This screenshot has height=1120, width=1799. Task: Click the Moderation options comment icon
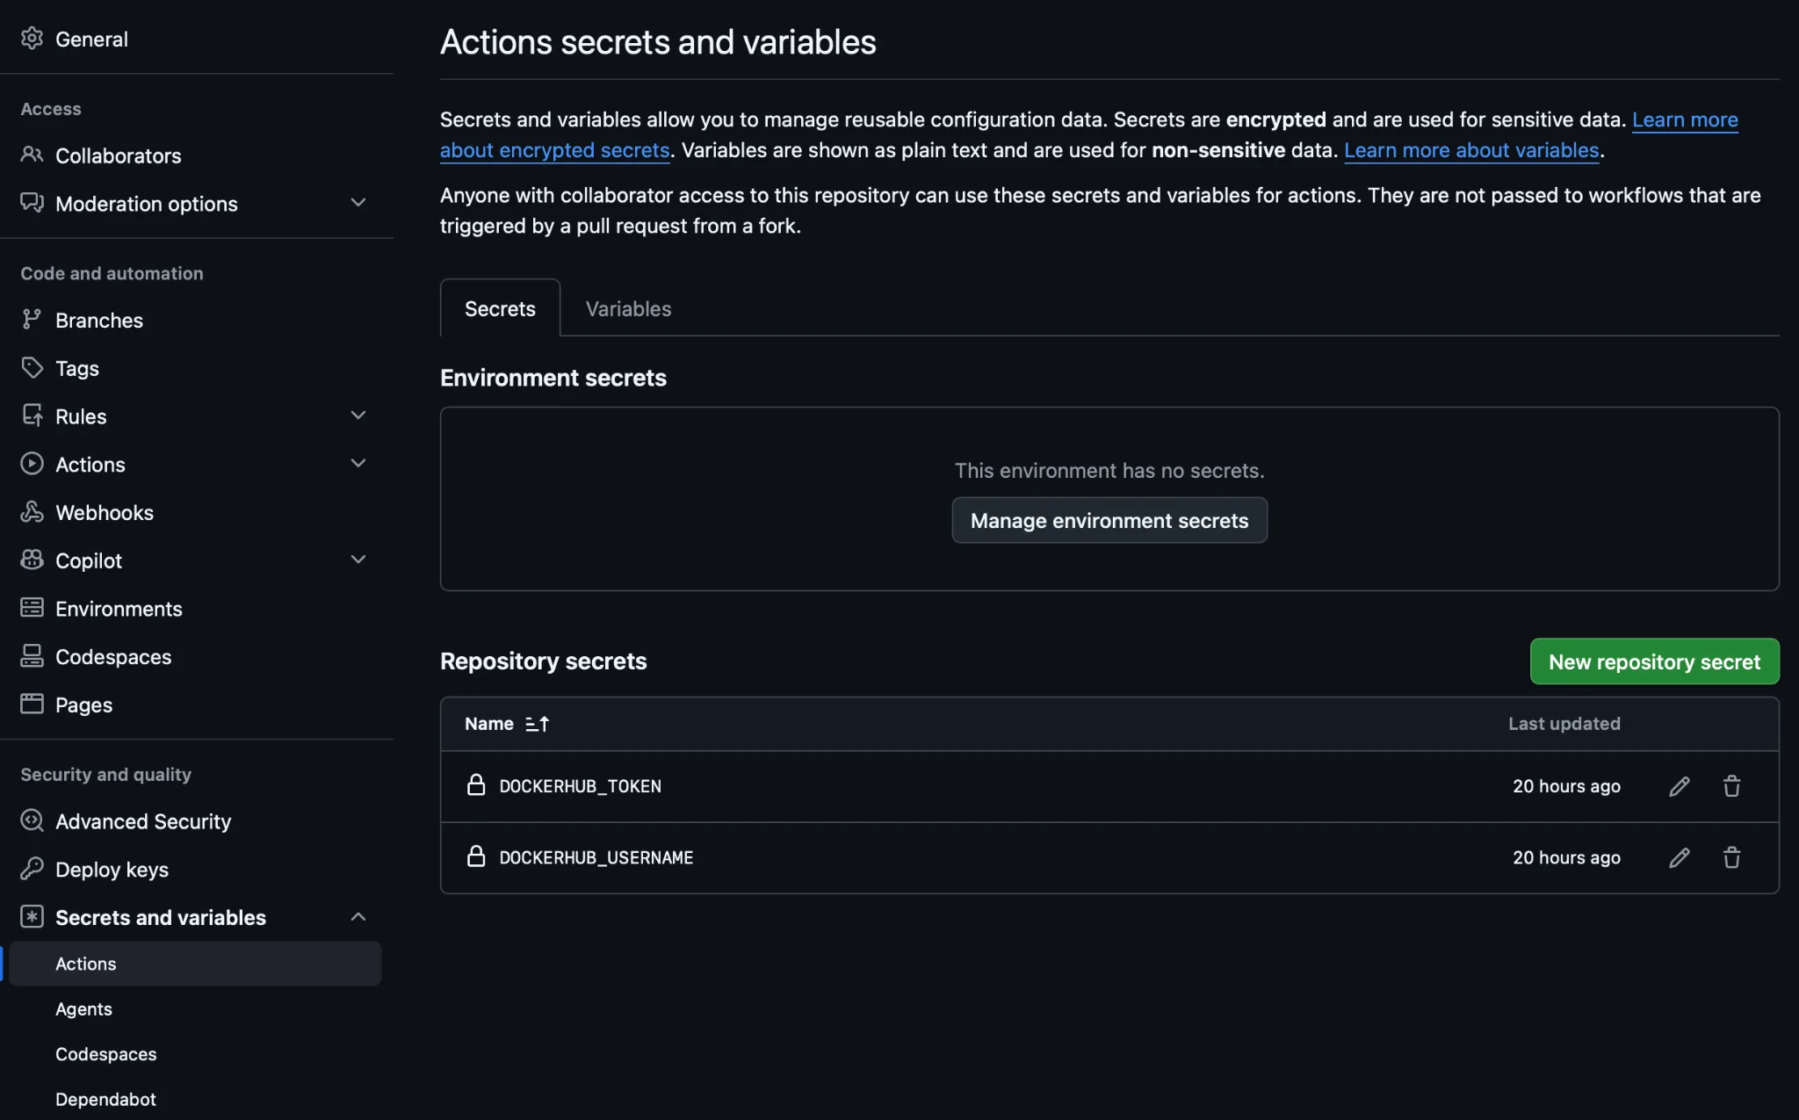33,203
